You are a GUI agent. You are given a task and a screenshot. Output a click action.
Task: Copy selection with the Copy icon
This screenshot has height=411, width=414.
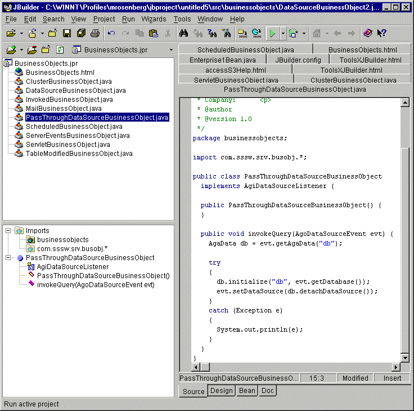point(139,33)
